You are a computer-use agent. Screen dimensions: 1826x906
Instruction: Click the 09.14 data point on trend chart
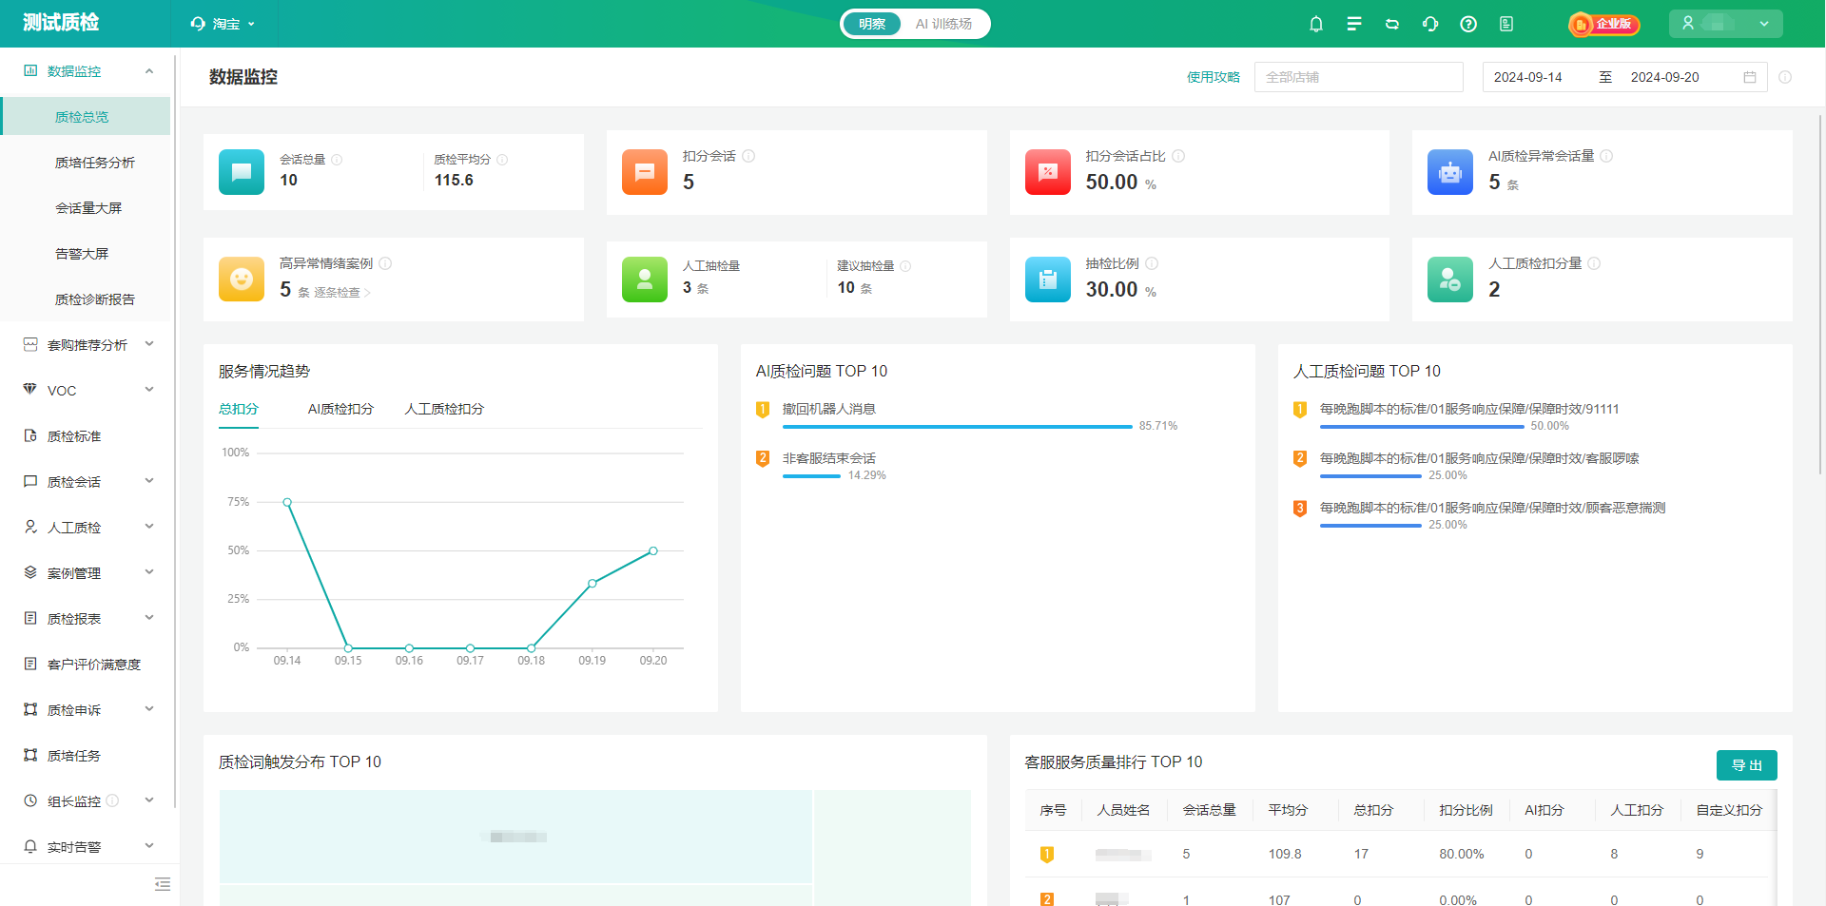[x=287, y=502]
